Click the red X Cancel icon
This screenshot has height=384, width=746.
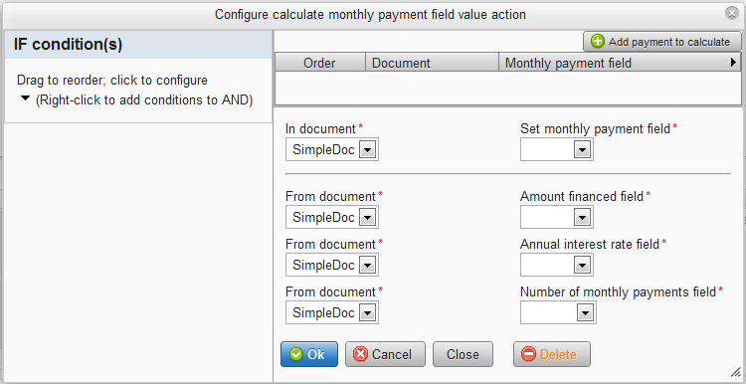(362, 354)
